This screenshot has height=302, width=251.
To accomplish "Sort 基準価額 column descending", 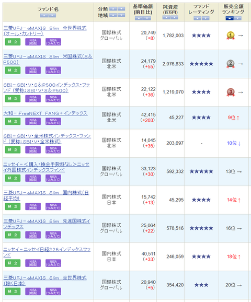I will [147, 18].
